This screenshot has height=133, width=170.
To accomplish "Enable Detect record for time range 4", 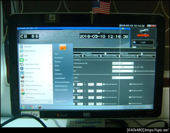I will point(130,104).
